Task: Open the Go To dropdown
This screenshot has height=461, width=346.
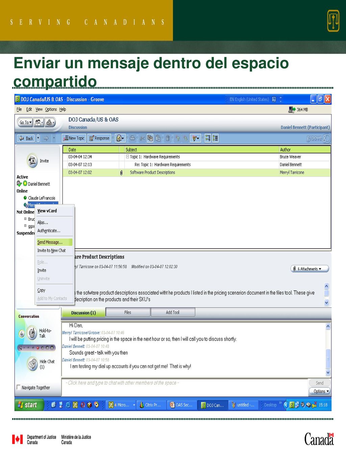Action: click(x=25, y=122)
